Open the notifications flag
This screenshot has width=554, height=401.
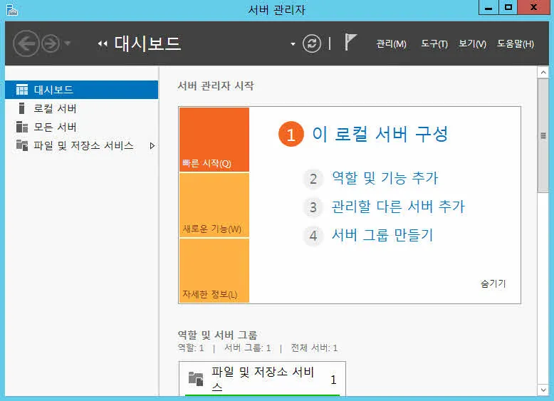350,42
